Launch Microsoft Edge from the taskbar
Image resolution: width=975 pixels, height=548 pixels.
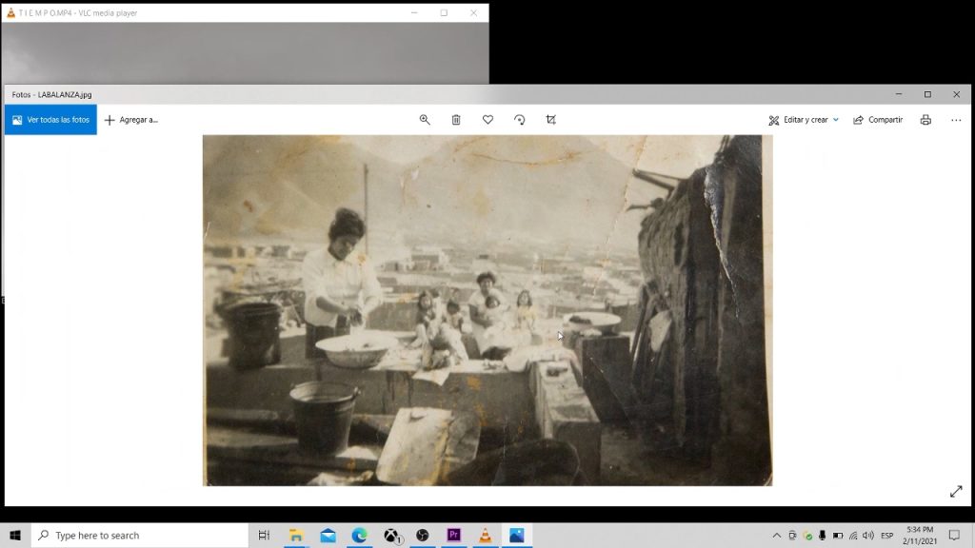pos(359,535)
